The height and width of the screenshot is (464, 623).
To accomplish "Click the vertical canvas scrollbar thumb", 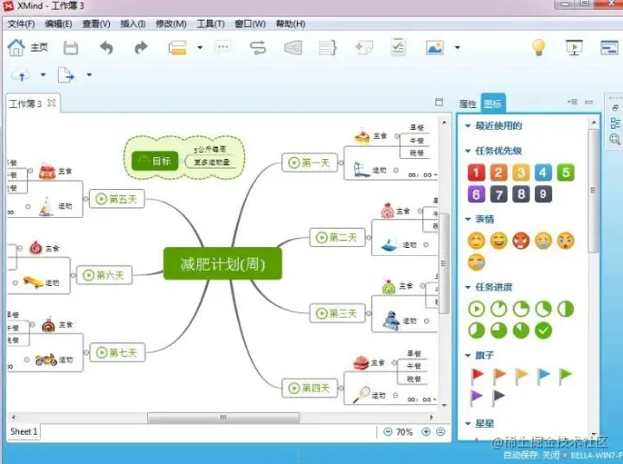I will [x=444, y=263].
